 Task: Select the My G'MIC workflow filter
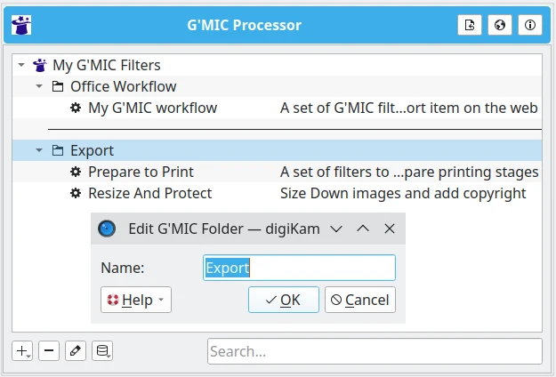(152, 108)
